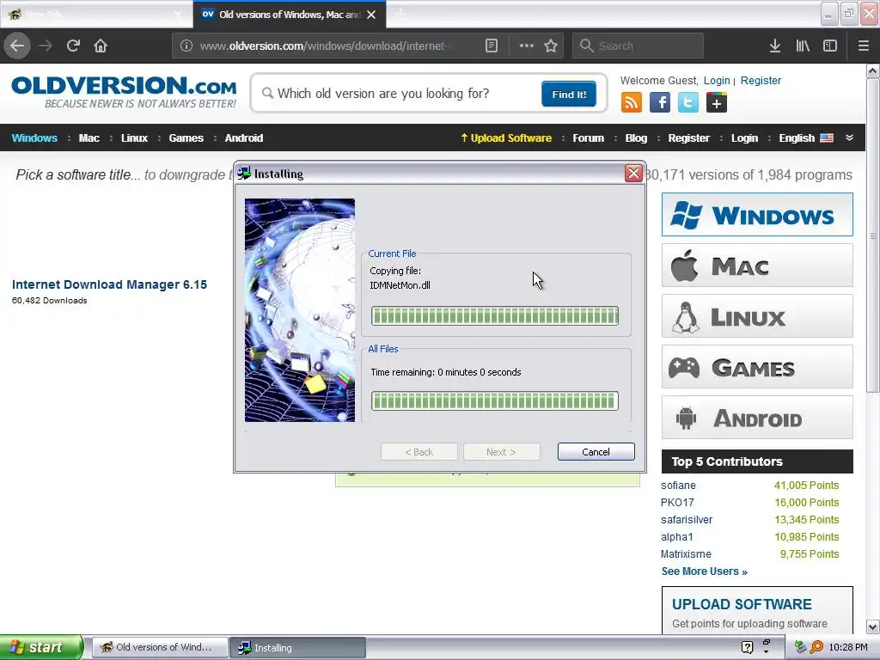The width and height of the screenshot is (880, 660).
Task: Open Blog in the navigation bar
Action: (636, 138)
